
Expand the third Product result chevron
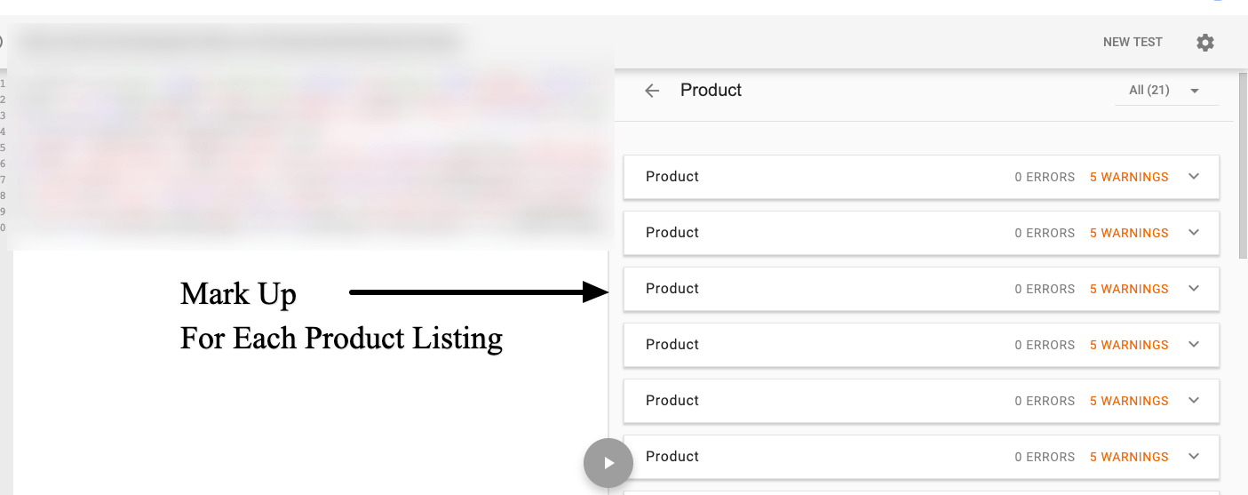[x=1194, y=289]
